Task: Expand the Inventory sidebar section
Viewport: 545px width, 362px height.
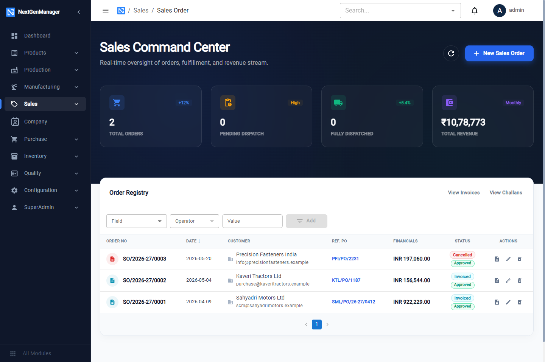Action: 45,156
